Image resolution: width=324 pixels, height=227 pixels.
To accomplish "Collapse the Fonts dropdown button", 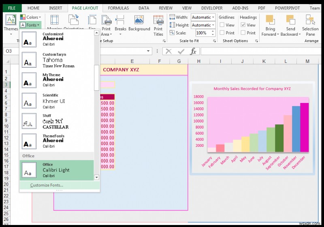I will tap(30, 25).
